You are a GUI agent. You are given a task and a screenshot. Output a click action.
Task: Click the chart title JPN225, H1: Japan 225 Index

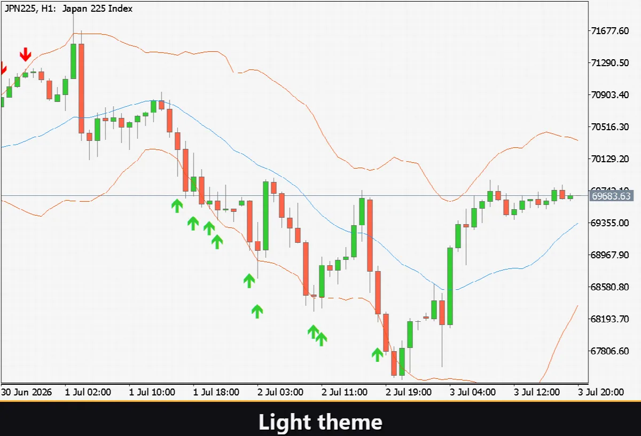[69, 8]
